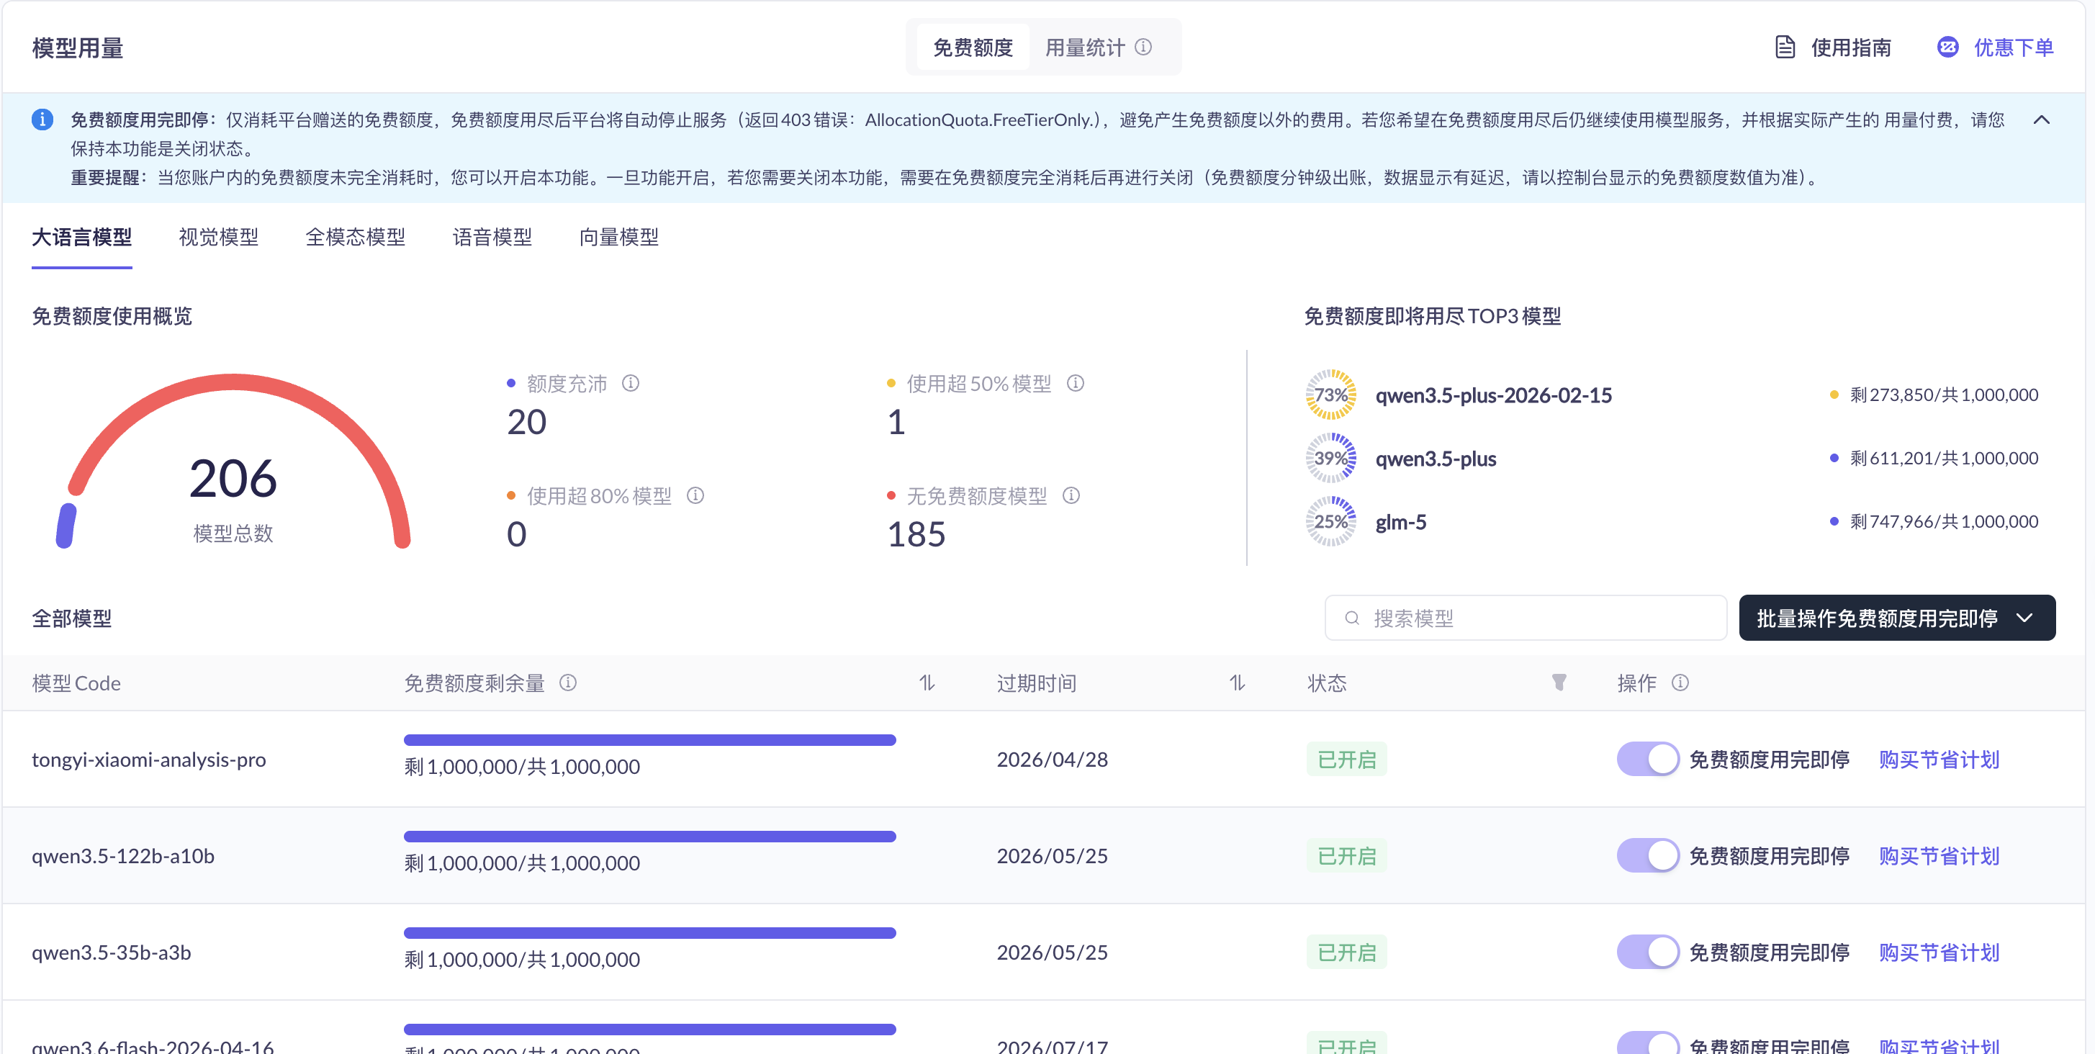This screenshot has height=1054, width=2095.
Task: Toggle 免费额度用完即停 for qwen3.6-flash-2026-04-16
Action: coord(1648,1043)
